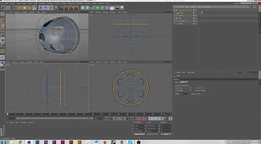Collapse the top Subdivision Surface object
Viewport: 261px width, 144px height.
pos(174,10)
